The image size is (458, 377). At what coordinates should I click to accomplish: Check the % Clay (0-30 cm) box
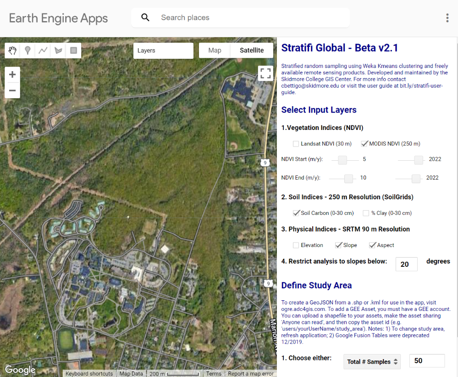[366, 213]
